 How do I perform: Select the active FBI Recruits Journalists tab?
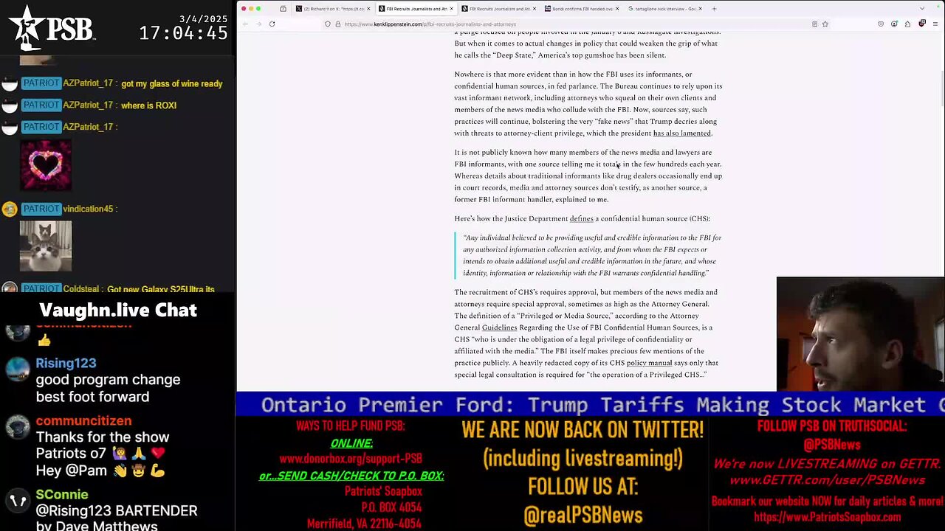click(x=416, y=9)
